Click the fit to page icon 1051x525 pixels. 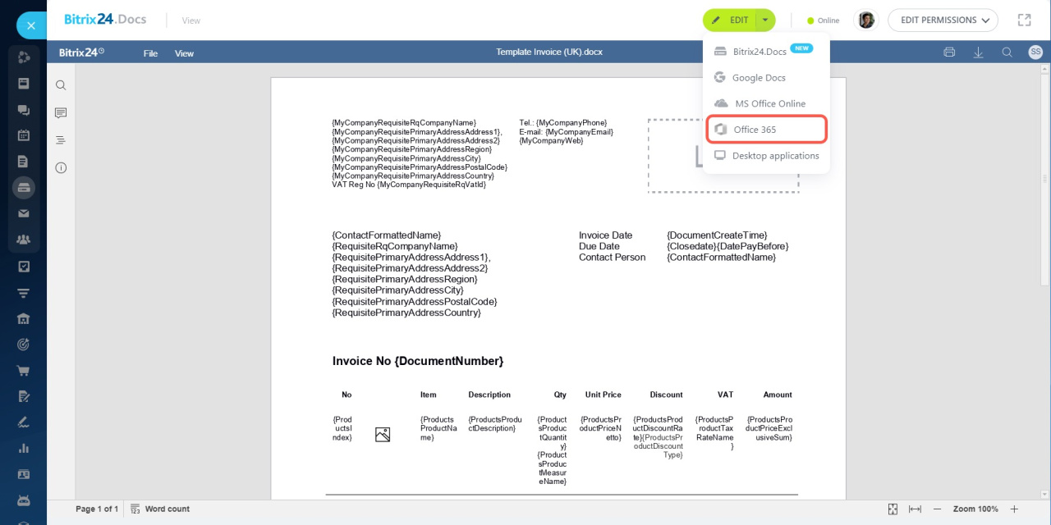coord(893,509)
